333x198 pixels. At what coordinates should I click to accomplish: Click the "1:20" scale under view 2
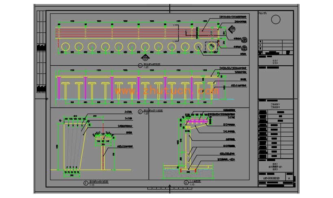click(146, 114)
